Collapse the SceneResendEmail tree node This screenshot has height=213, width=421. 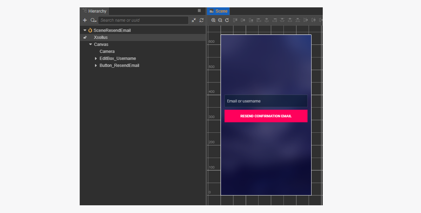(x=85, y=30)
